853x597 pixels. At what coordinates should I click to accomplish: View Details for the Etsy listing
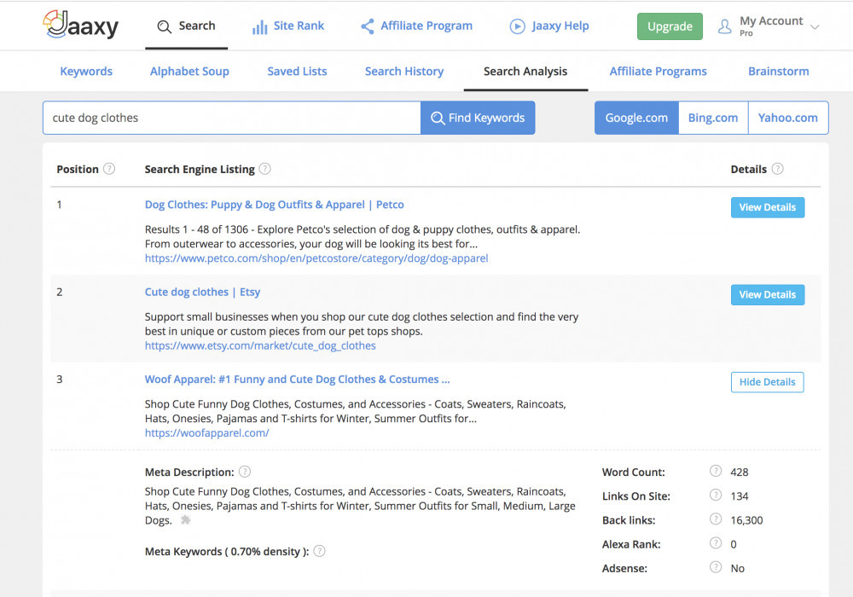(x=768, y=295)
